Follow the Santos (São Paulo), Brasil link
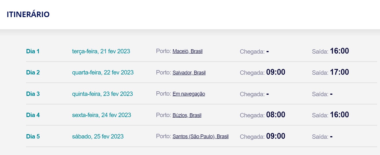The width and height of the screenshot is (380, 155). click(x=200, y=136)
